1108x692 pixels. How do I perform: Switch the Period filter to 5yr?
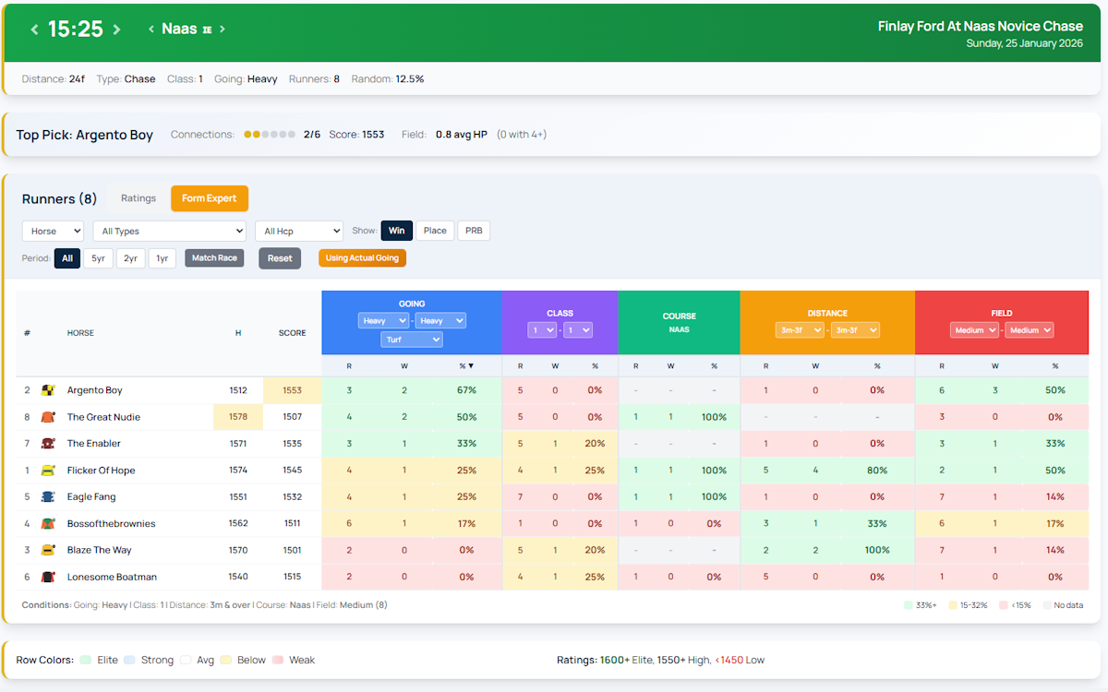click(98, 258)
